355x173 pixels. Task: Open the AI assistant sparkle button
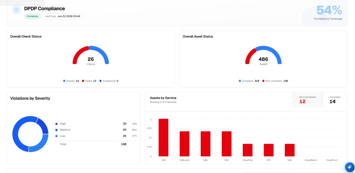[x=350, y=167]
